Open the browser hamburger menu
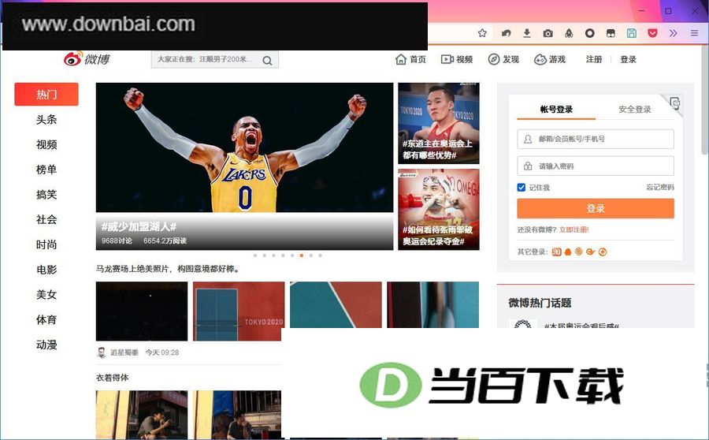The image size is (709, 440). [695, 33]
